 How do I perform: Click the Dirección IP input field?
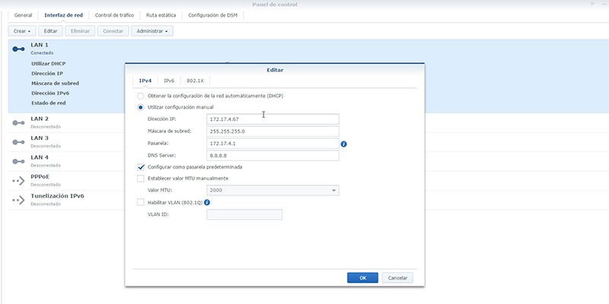273,119
